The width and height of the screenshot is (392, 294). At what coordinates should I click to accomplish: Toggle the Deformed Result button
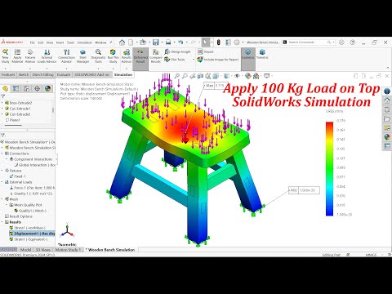click(140, 56)
